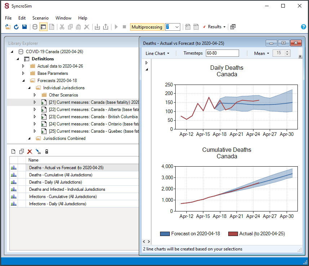Click the Timesteps input field
This screenshot has height=266, width=309.
point(222,53)
